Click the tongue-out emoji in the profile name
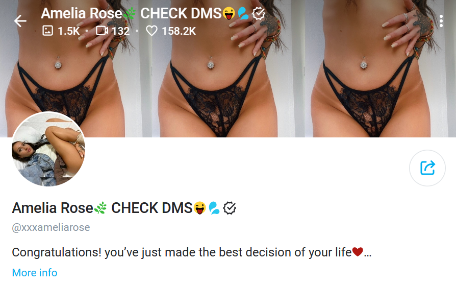Viewport: 456px width, 284px height. [x=200, y=208]
